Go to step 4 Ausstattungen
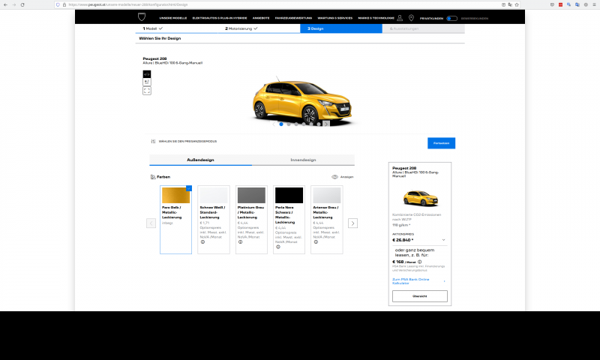 423,28
